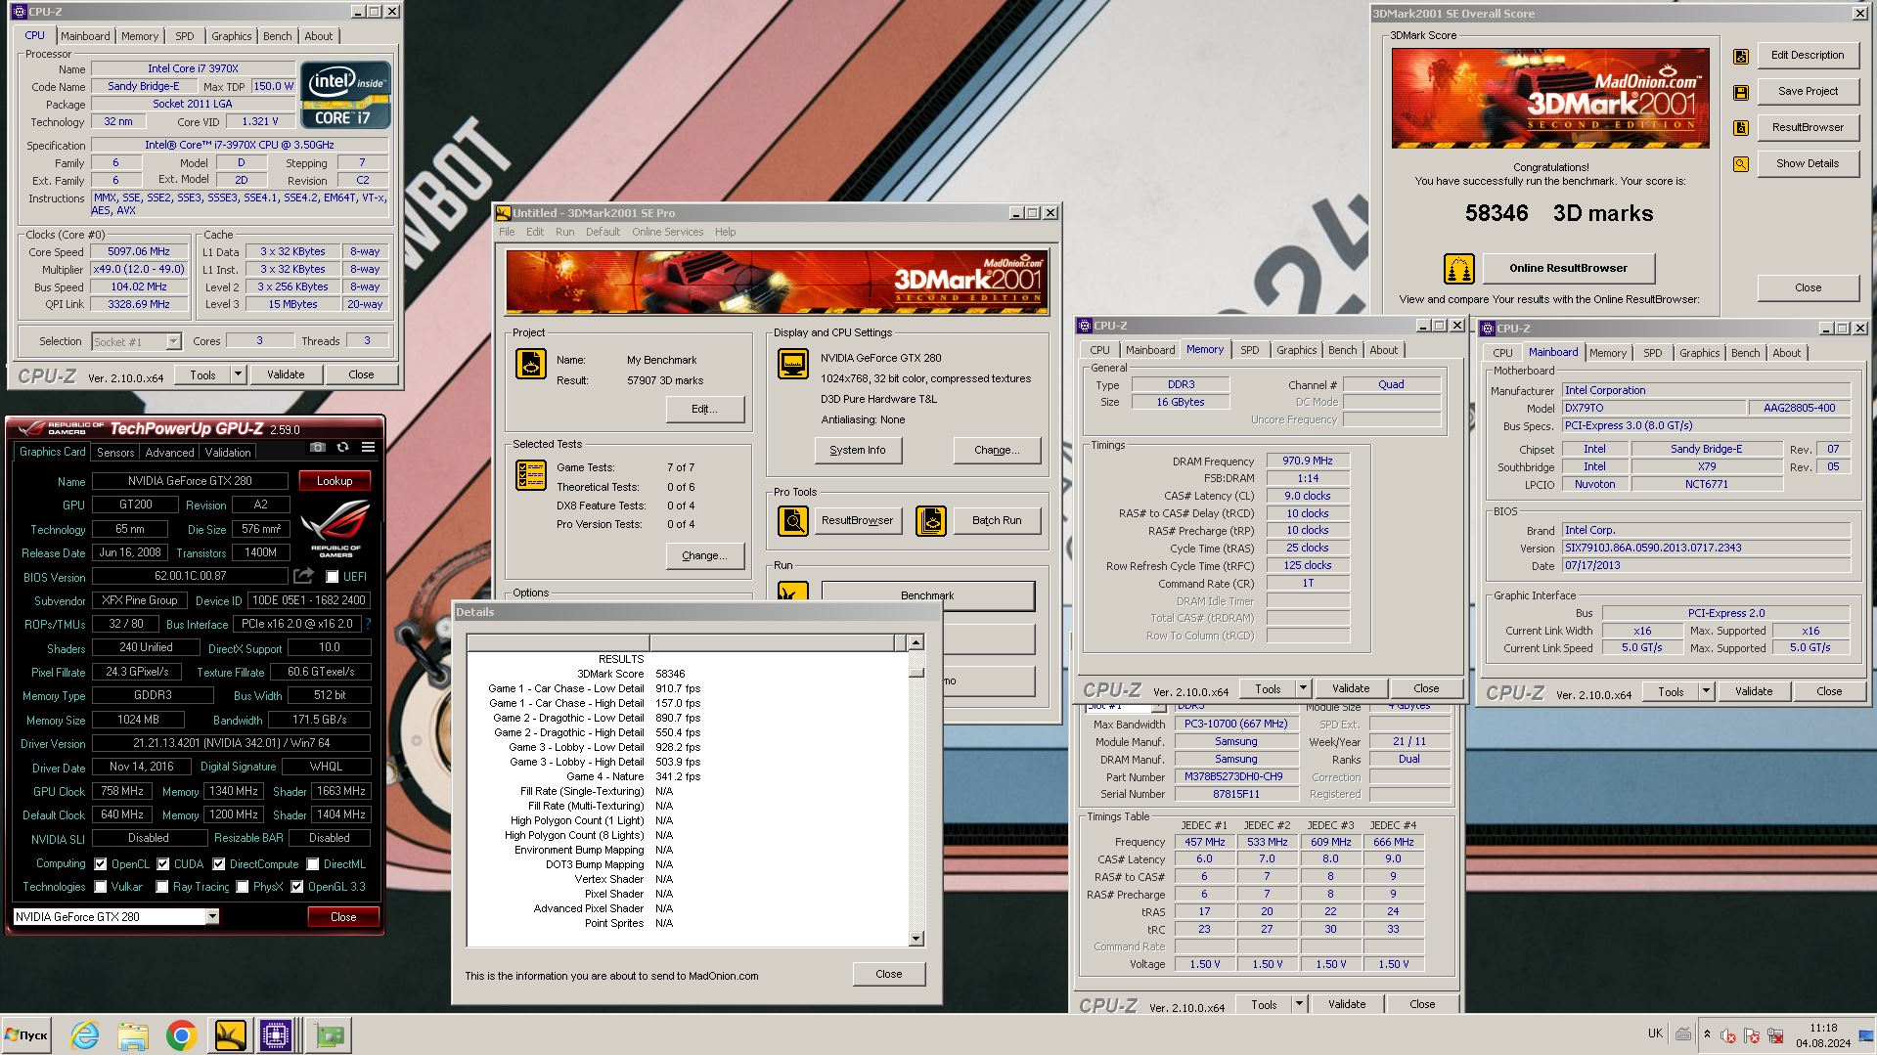1877x1055 pixels.
Task: Open Tools dropdown arrow in CPU-Z SPD window
Action: tap(1298, 1004)
